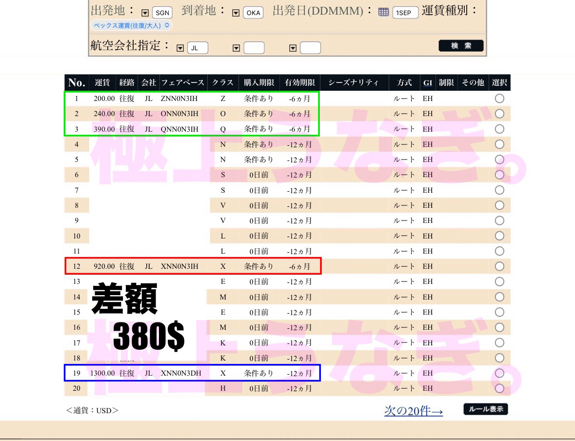Click the OKA arrival input field
The height and width of the screenshot is (441, 575).
click(253, 13)
